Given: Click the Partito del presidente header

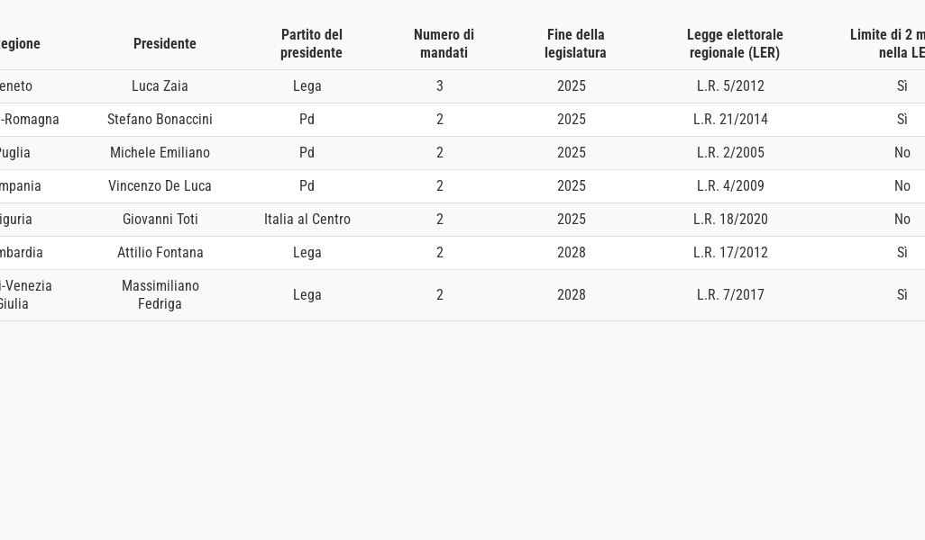Looking at the screenshot, I should pos(311,43).
